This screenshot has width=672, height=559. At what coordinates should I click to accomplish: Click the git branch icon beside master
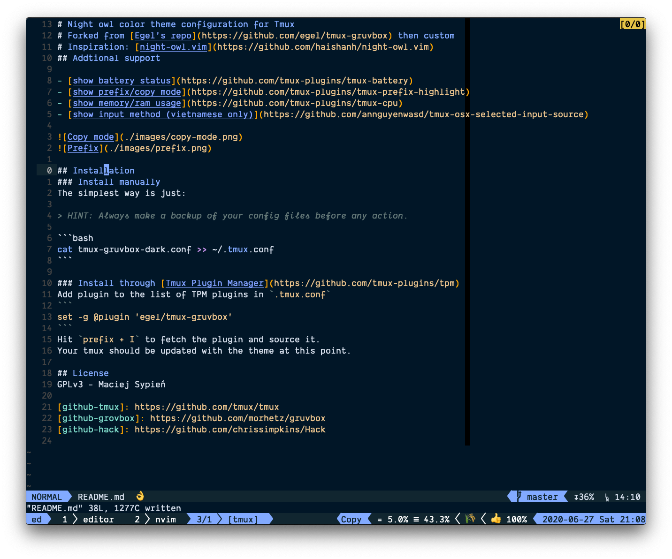519,497
